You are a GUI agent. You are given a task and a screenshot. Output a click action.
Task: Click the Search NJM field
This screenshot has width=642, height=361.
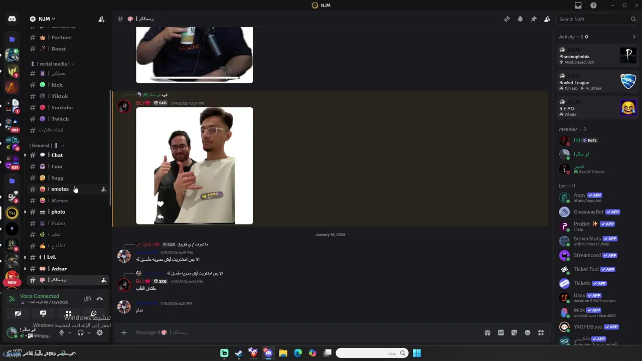coord(597,19)
